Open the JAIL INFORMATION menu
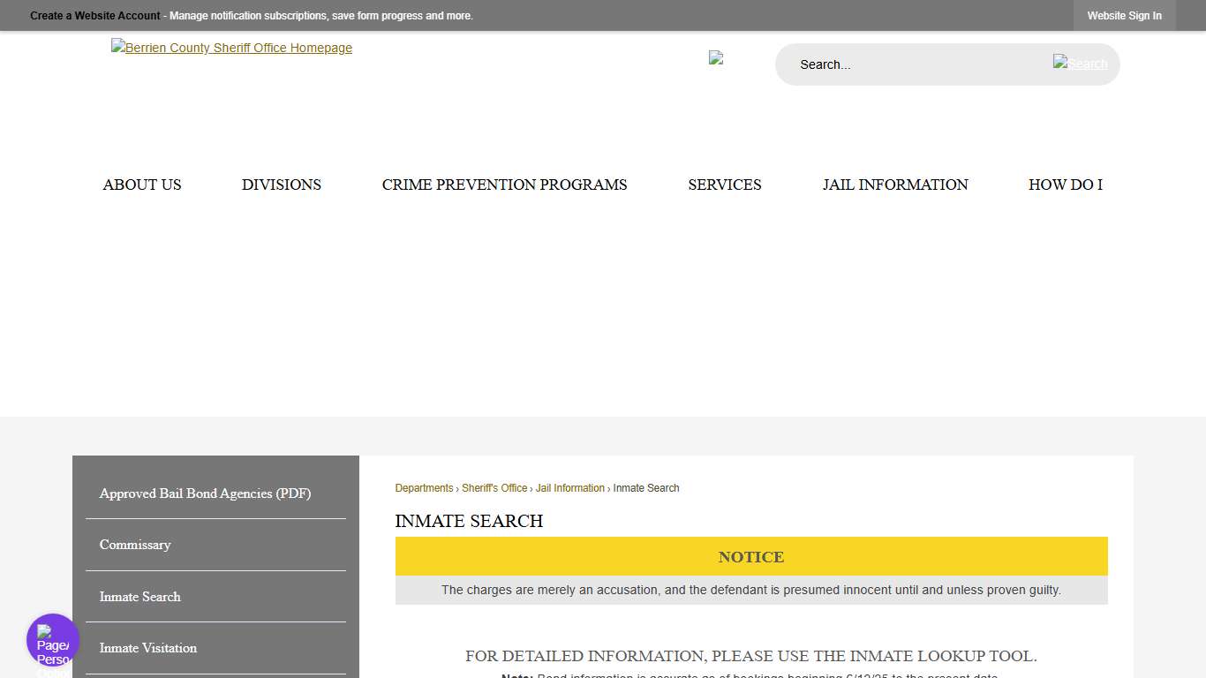This screenshot has width=1206, height=678. pos(894,185)
